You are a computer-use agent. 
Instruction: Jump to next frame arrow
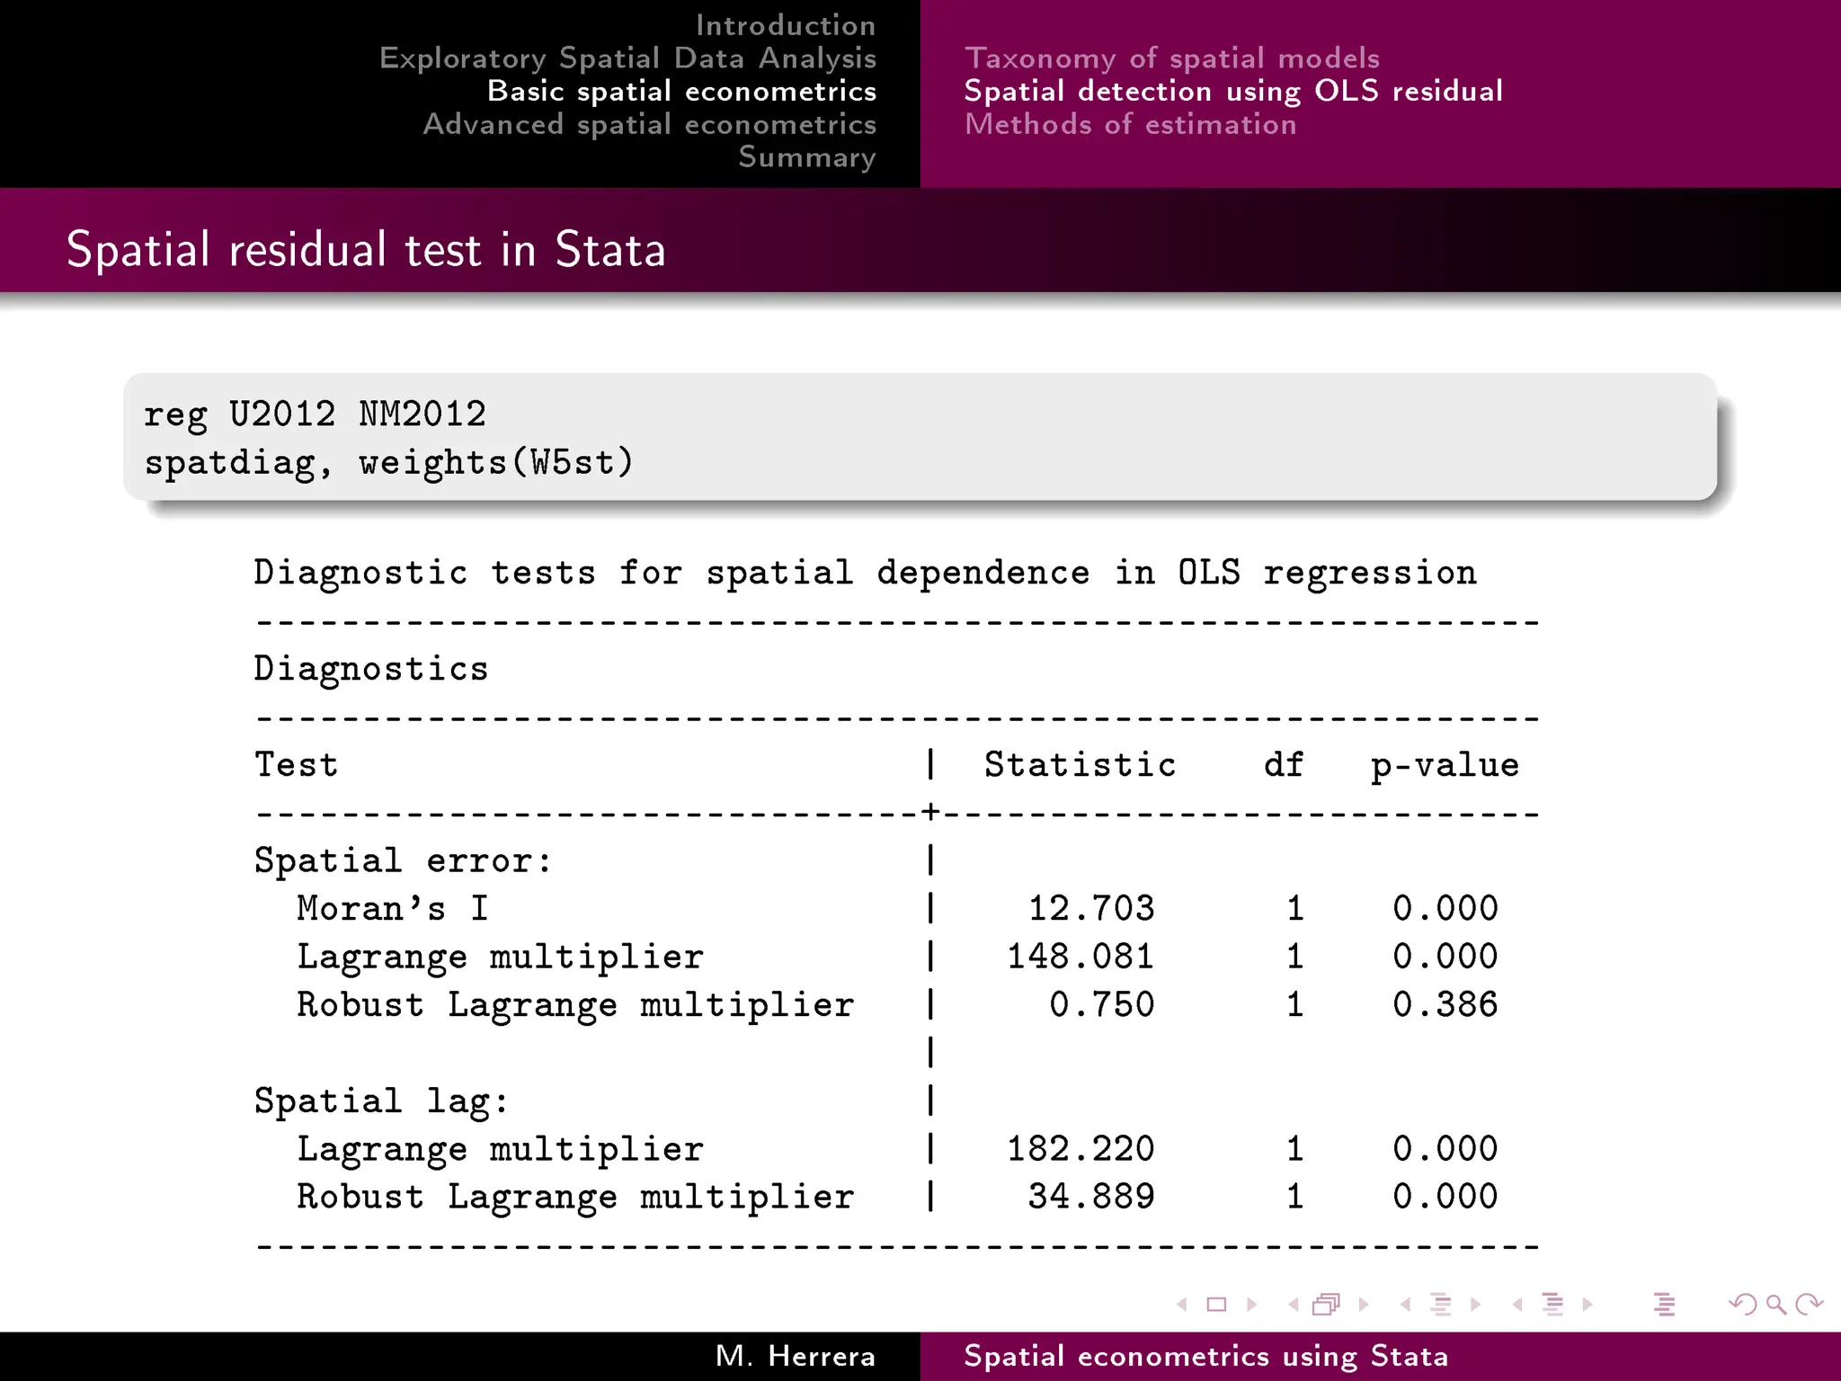click(1364, 1305)
